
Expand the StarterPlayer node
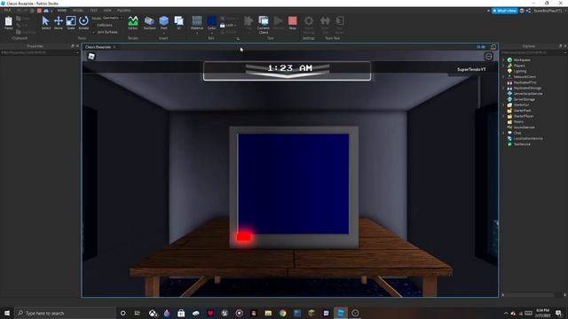[503, 116]
